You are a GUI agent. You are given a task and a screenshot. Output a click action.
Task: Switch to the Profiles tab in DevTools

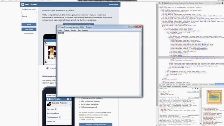click(186, 3)
